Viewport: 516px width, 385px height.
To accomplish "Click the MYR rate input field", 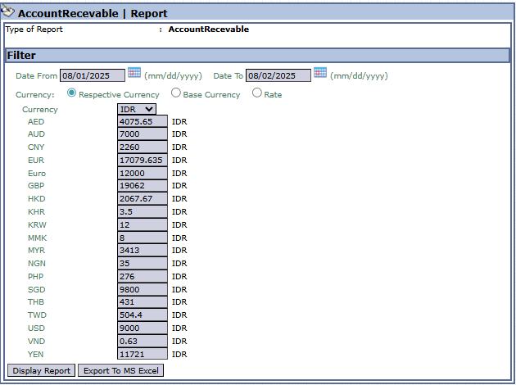I will point(143,251).
